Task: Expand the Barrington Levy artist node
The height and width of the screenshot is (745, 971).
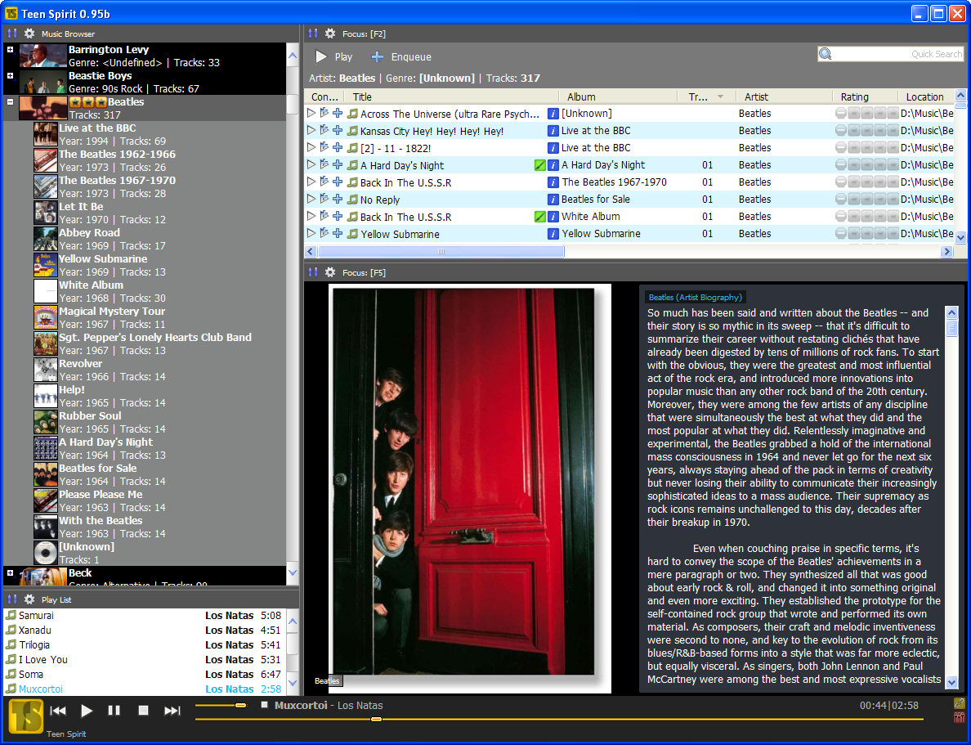Action: (10, 50)
